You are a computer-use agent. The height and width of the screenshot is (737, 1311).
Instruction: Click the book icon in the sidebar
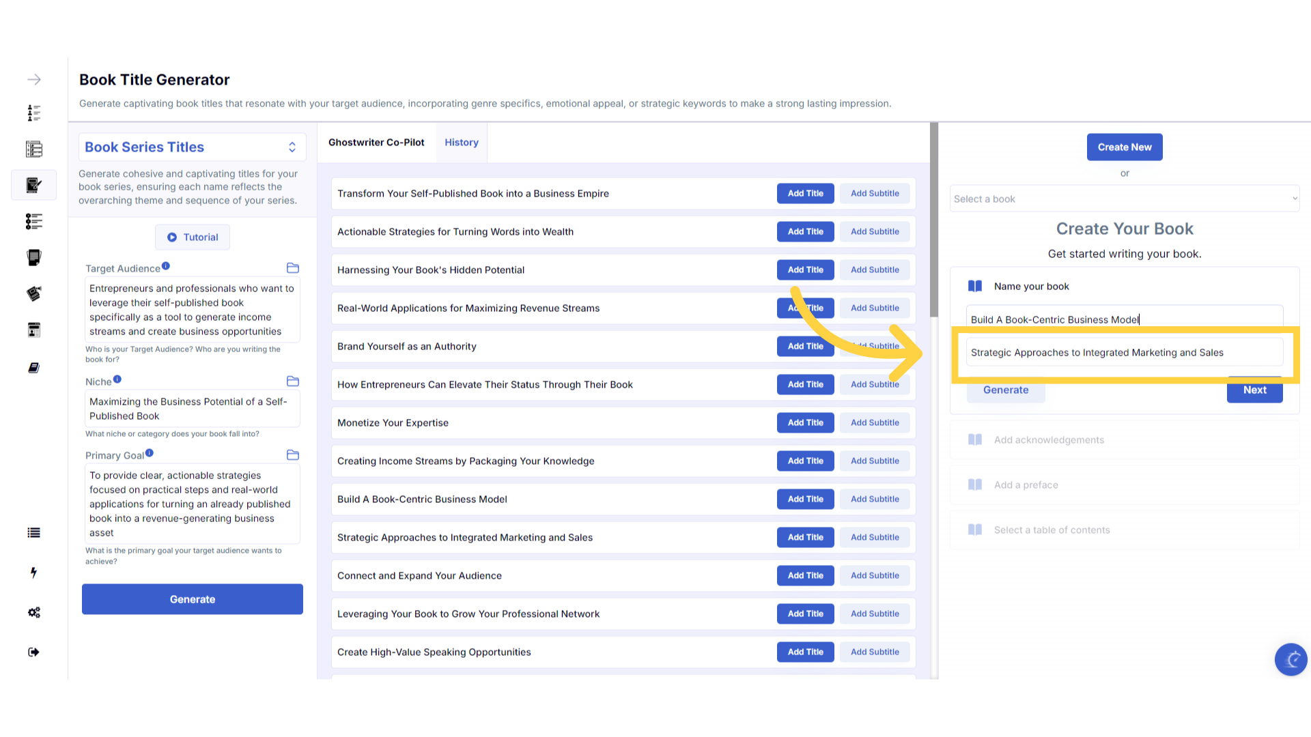(x=33, y=368)
